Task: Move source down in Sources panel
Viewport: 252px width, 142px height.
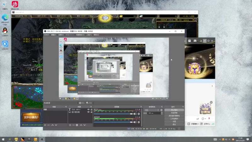Action: coord(84,125)
